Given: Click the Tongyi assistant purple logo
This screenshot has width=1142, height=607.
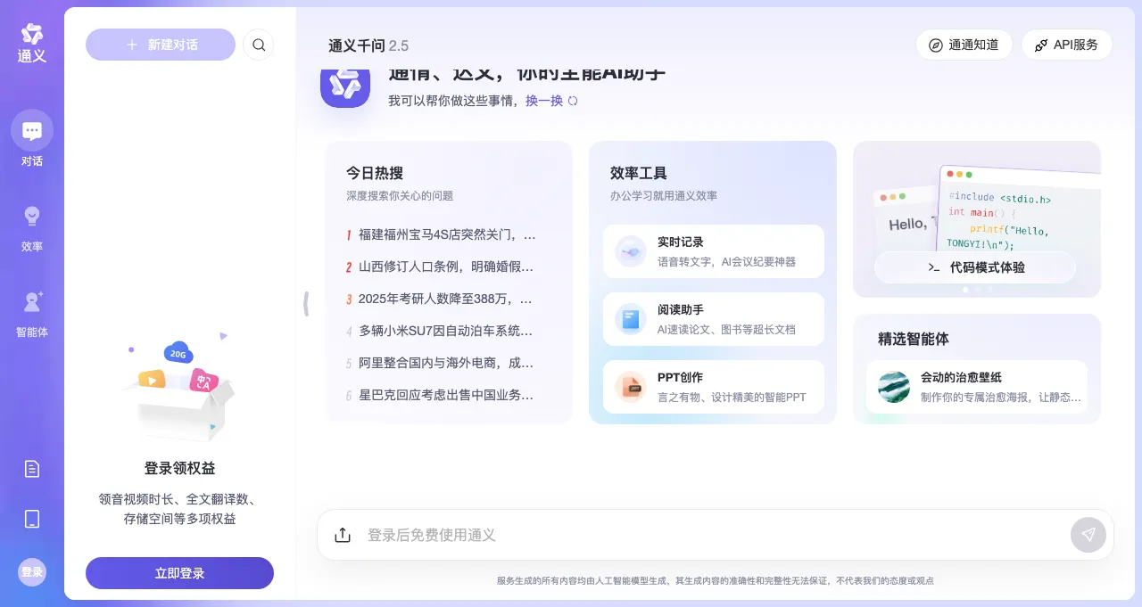Looking at the screenshot, I should point(345,85).
